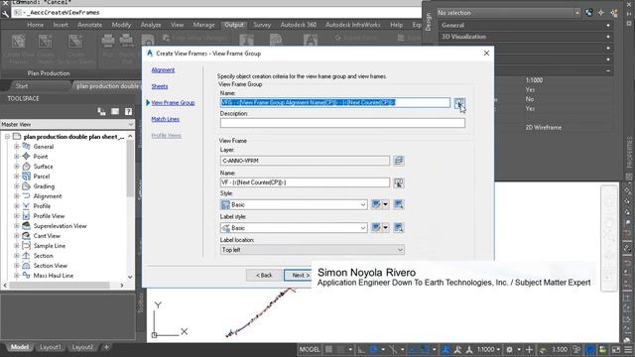Viewport: 635px width, 357px height.
Task: Open the Analyze ribbon tab
Action: 151,25
